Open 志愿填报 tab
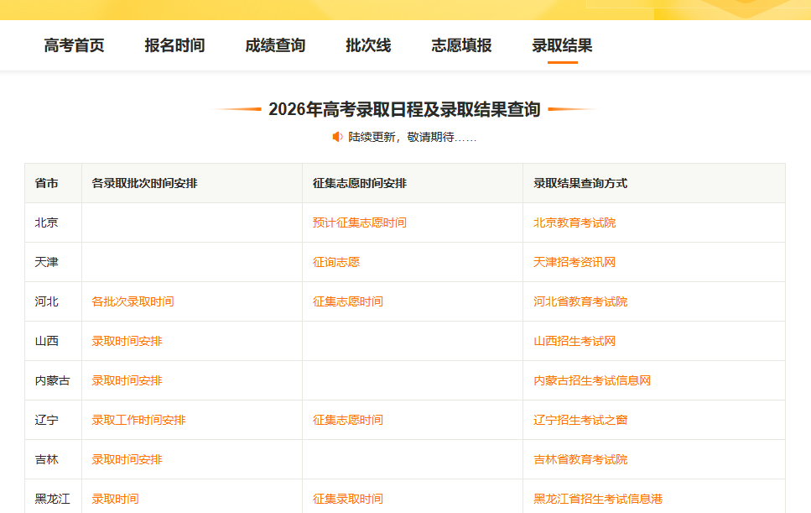The width and height of the screenshot is (811, 513). tap(461, 45)
